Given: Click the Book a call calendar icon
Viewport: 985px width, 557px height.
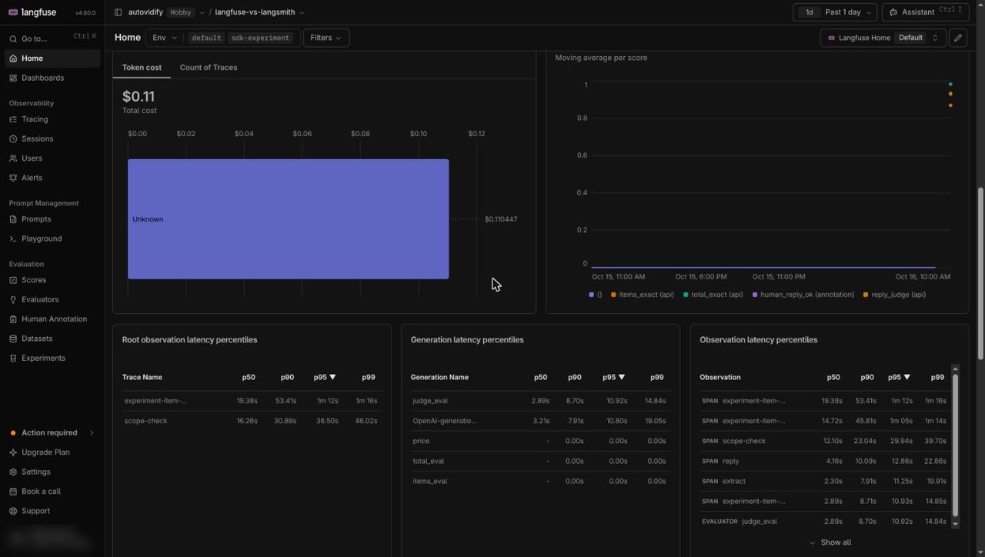Looking at the screenshot, I should (13, 492).
